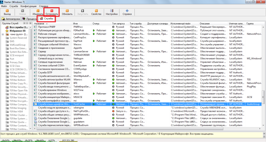
Task: Open the Служба menu
Action: (14, 6)
